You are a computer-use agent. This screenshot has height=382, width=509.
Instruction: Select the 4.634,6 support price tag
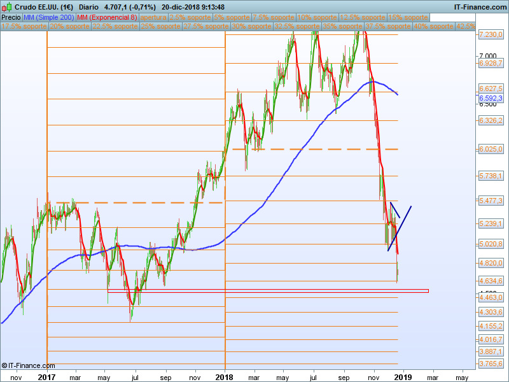[491, 281]
